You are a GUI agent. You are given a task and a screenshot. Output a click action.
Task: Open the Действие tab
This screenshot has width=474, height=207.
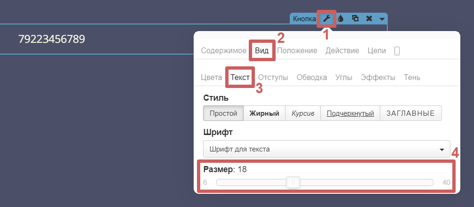point(342,51)
